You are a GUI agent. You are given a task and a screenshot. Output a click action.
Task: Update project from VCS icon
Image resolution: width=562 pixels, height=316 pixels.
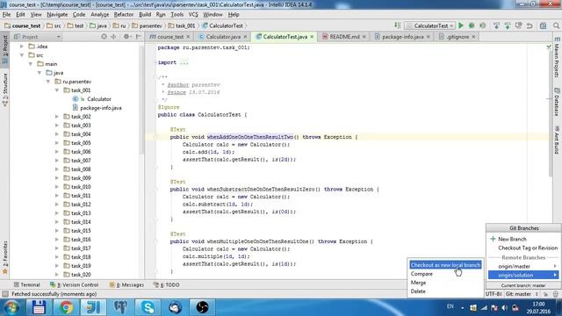(x=496, y=25)
